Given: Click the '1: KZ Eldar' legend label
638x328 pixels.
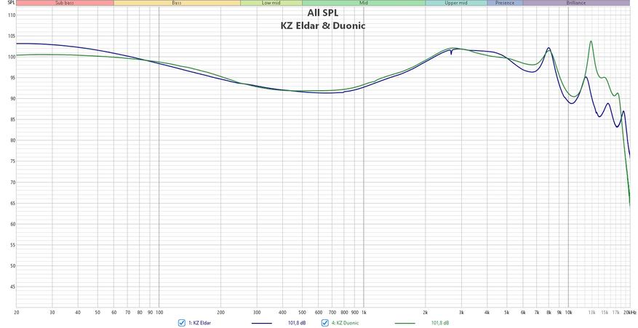Looking at the screenshot, I should click(x=200, y=323).
